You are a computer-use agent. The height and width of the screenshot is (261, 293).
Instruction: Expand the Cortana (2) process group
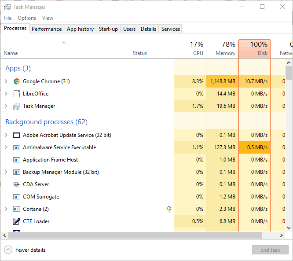[x=6, y=209]
